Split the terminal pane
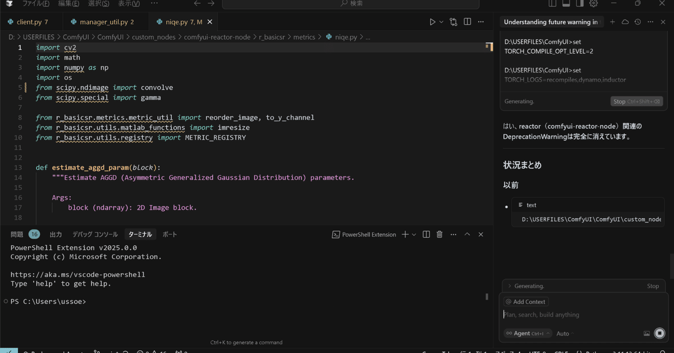Viewport: 674px width, 353px height. pyautogui.click(x=427, y=234)
